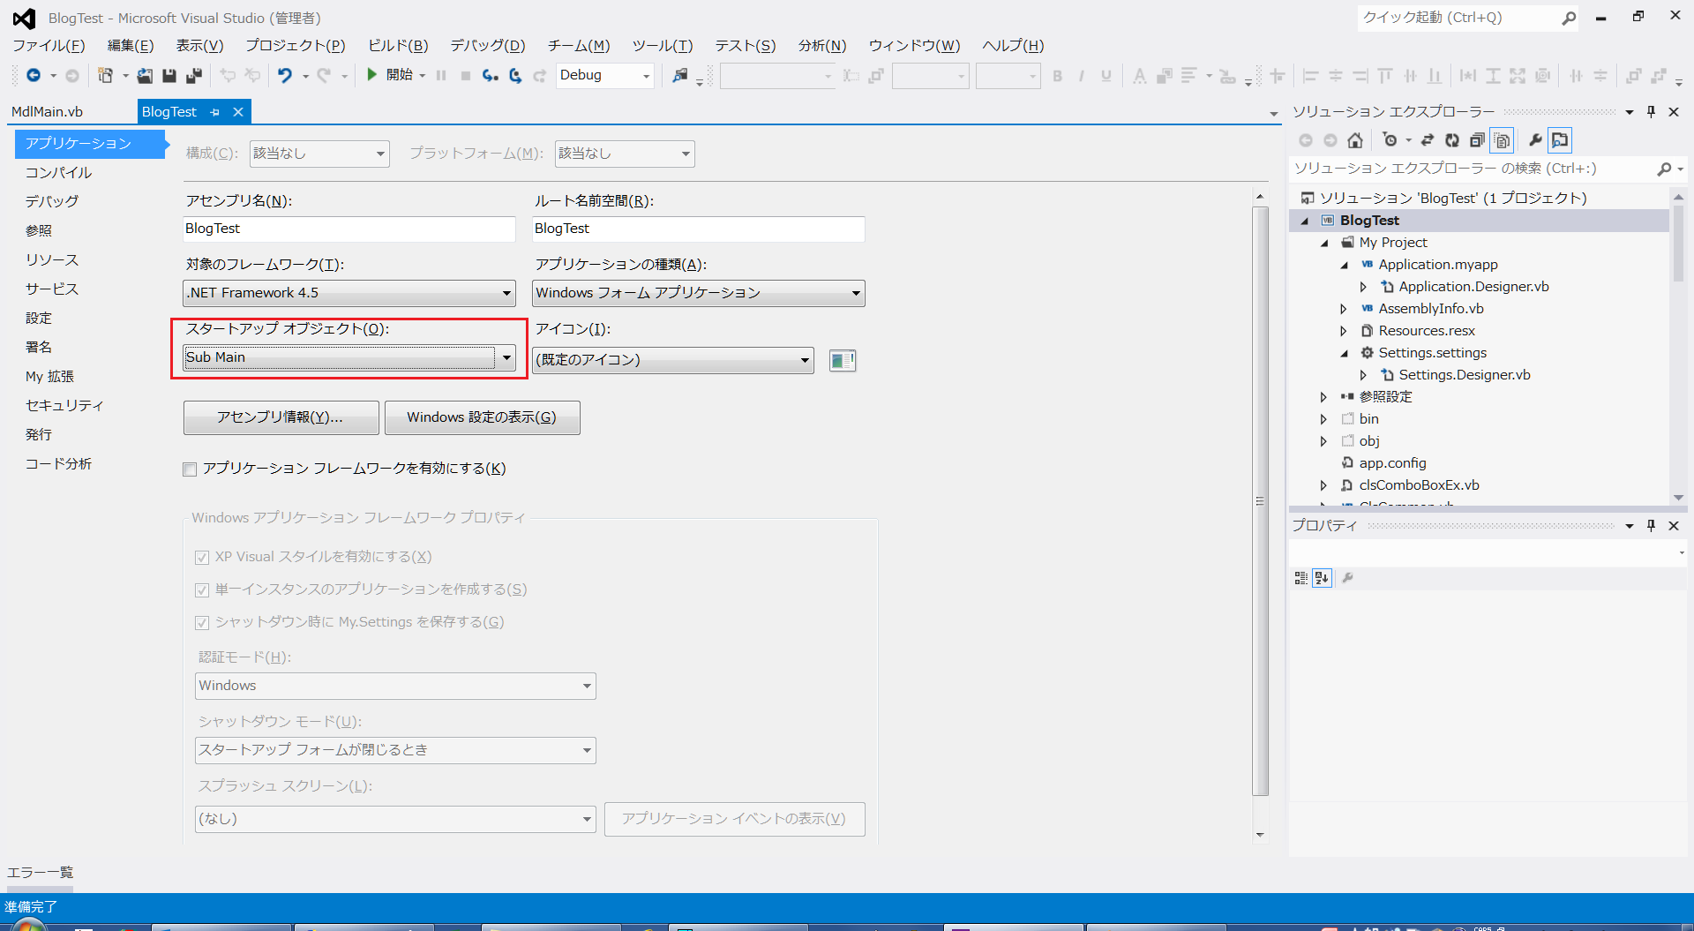Open the デバッグ(D) menu
This screenshot has height=931, width=1694.
pyautogui.click(x=488, y=46)
